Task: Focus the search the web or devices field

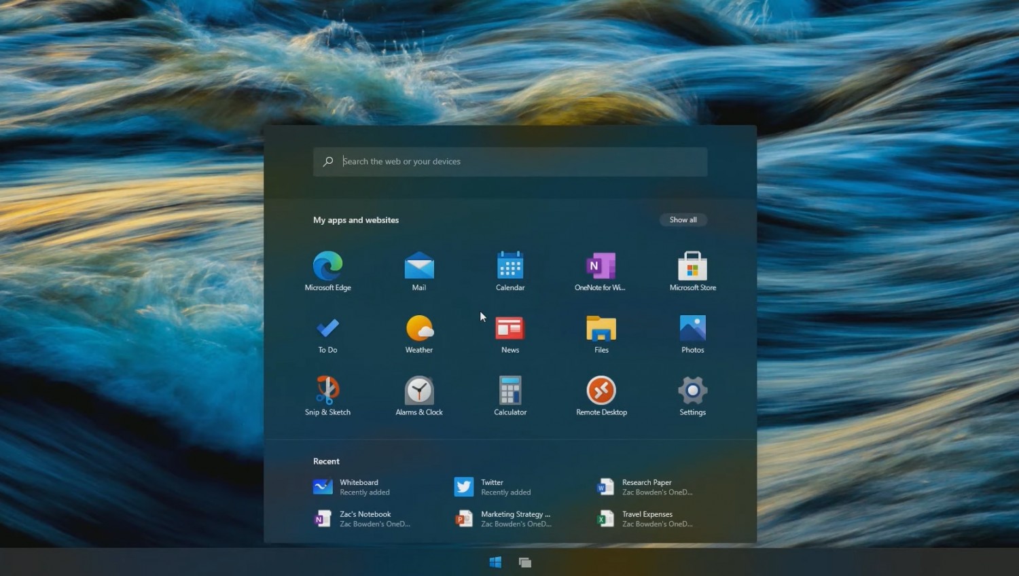Action: coord(510,162)
